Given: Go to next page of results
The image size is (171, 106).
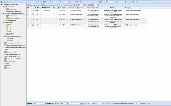Looking at the screenshot, I should point(106,103).
